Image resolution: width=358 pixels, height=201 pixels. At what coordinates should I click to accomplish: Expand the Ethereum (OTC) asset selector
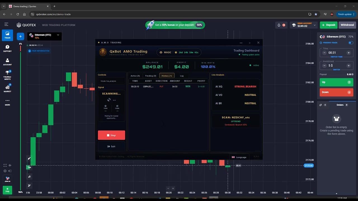(44, 36)
